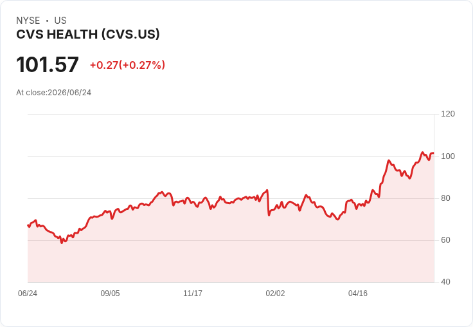
Task: Click the CVS HEALTH (CVS.US) title
Action: 88,35
